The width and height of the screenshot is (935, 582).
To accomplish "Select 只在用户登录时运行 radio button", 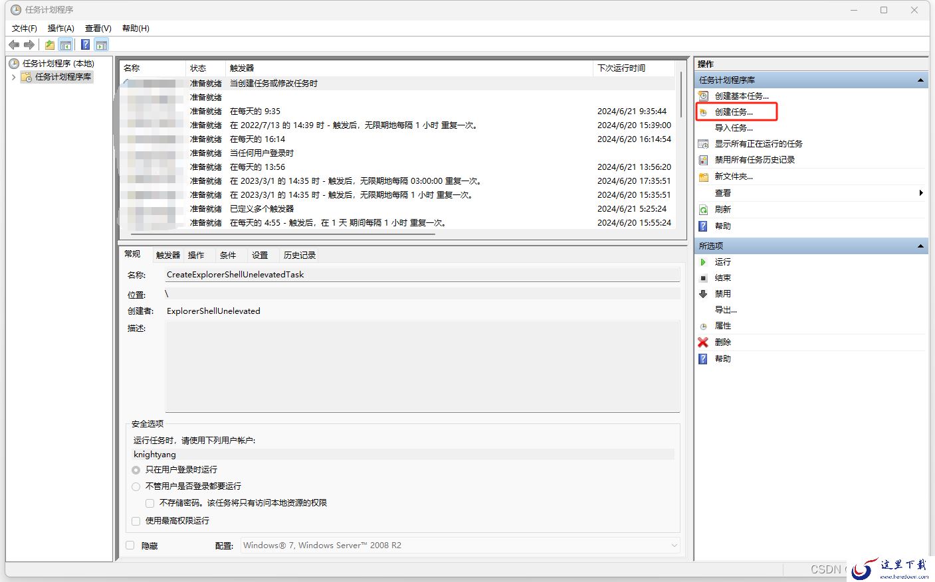I will (136, 470).
